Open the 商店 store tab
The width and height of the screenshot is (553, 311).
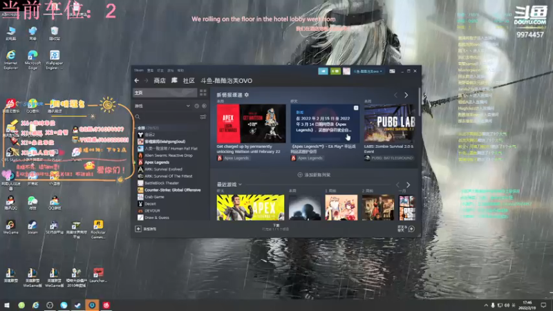point(160,80)
